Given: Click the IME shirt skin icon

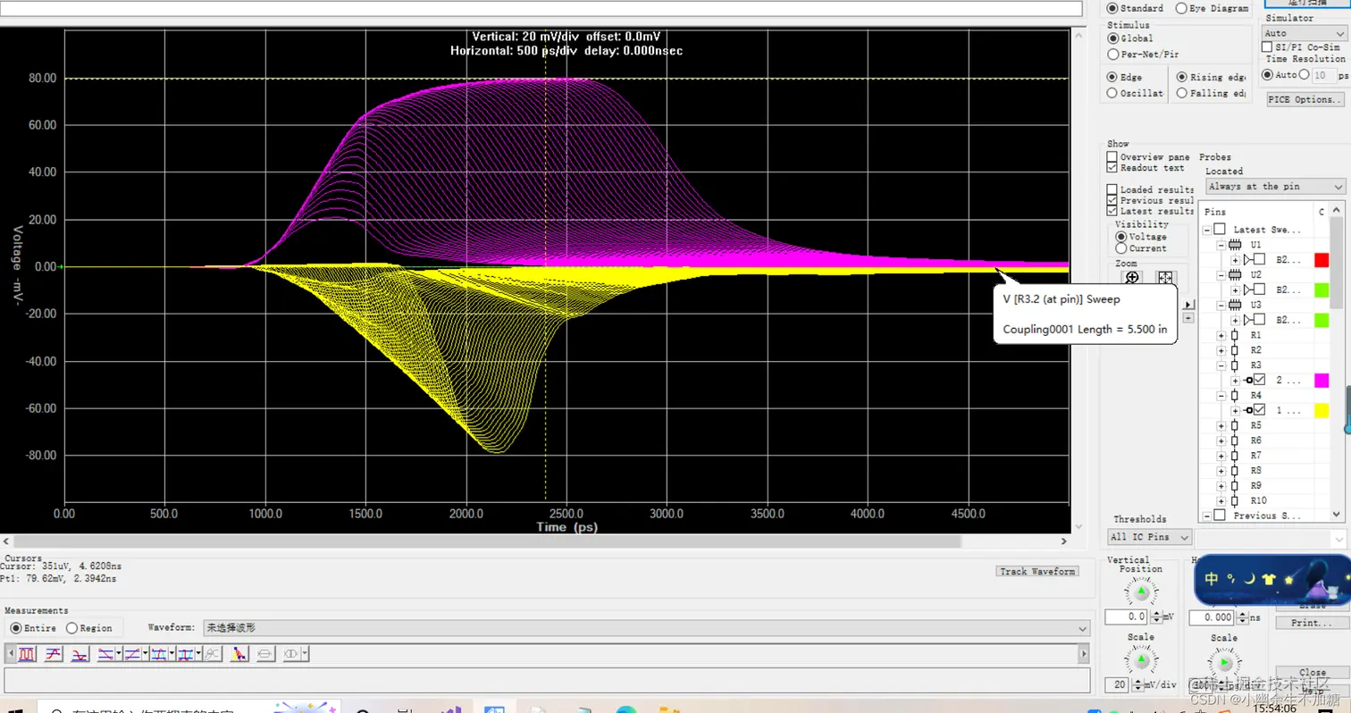Looking at the screenshot, I should 1271,578.
